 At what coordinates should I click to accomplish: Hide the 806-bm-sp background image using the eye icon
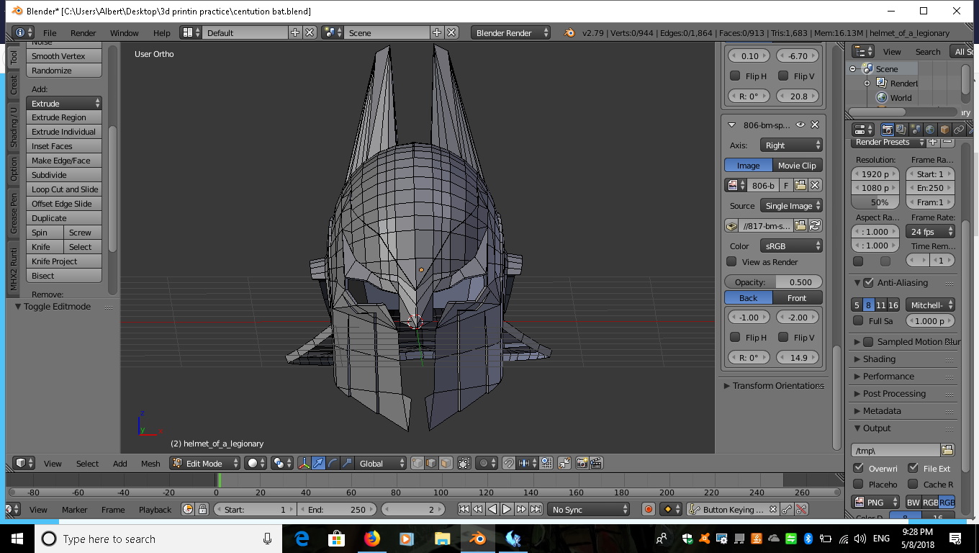[x=800, y=125]
